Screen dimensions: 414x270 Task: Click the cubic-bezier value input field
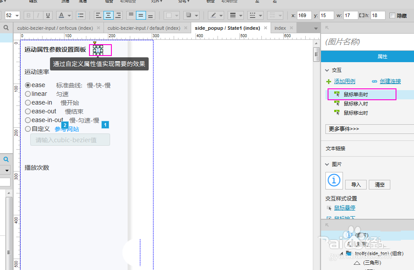click(70, 139)
